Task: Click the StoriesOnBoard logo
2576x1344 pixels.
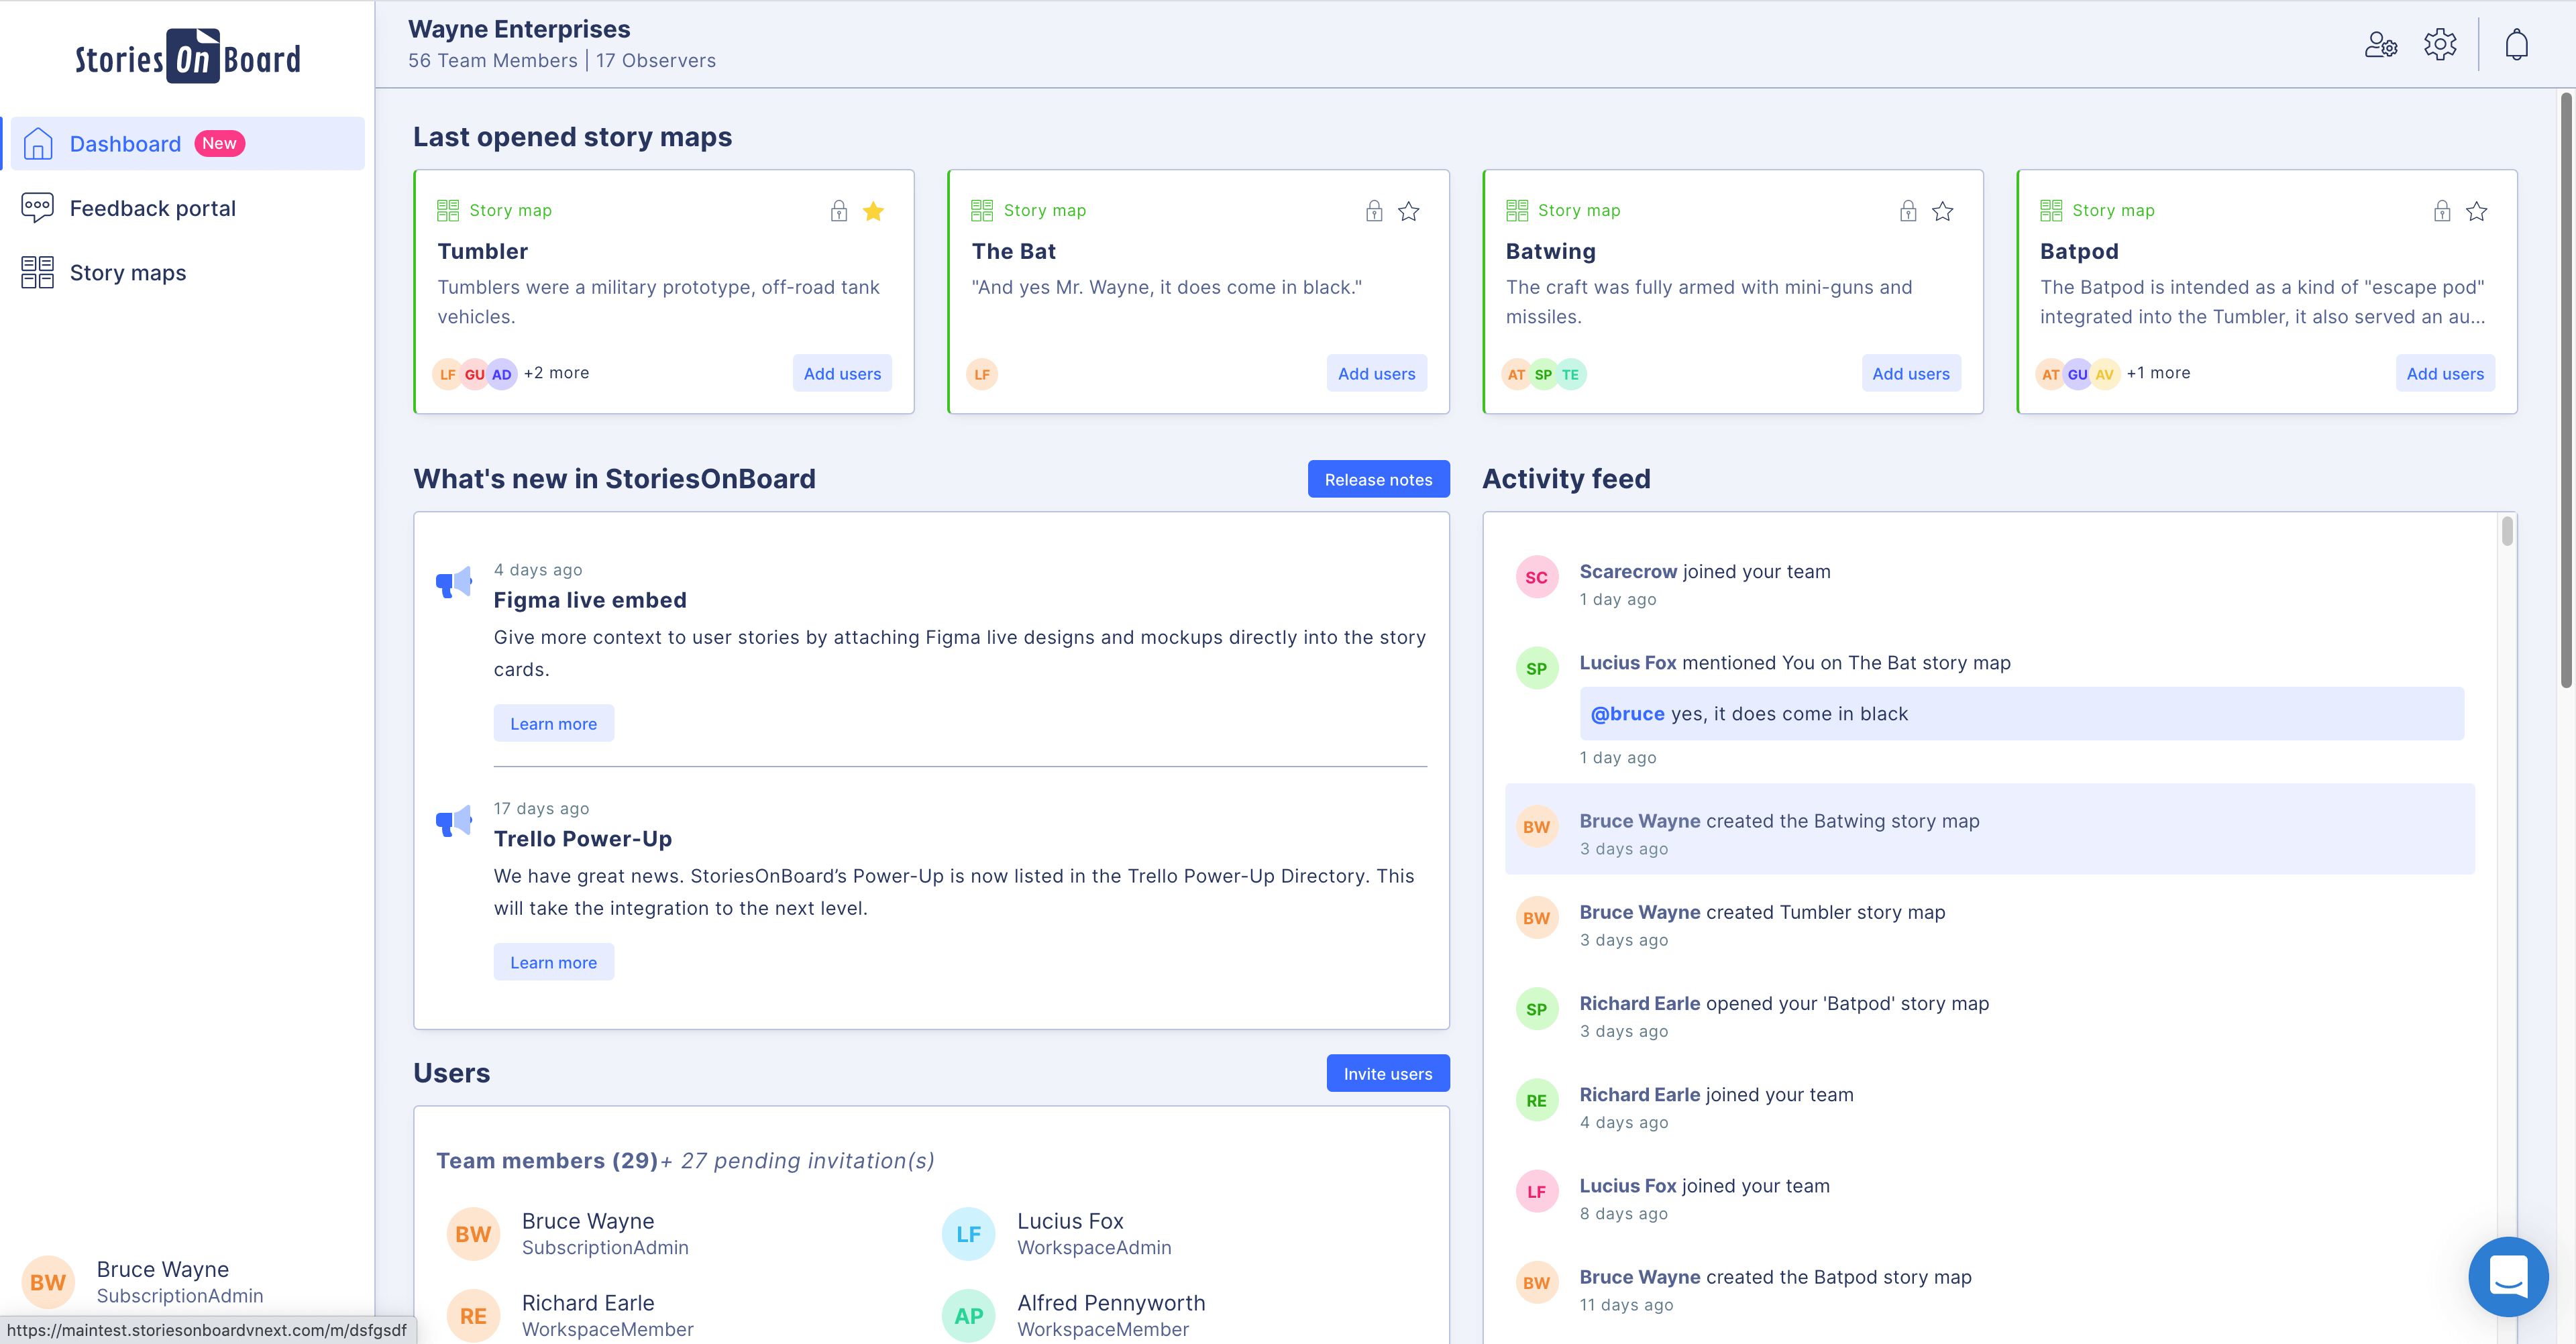Action: [186, 57]
